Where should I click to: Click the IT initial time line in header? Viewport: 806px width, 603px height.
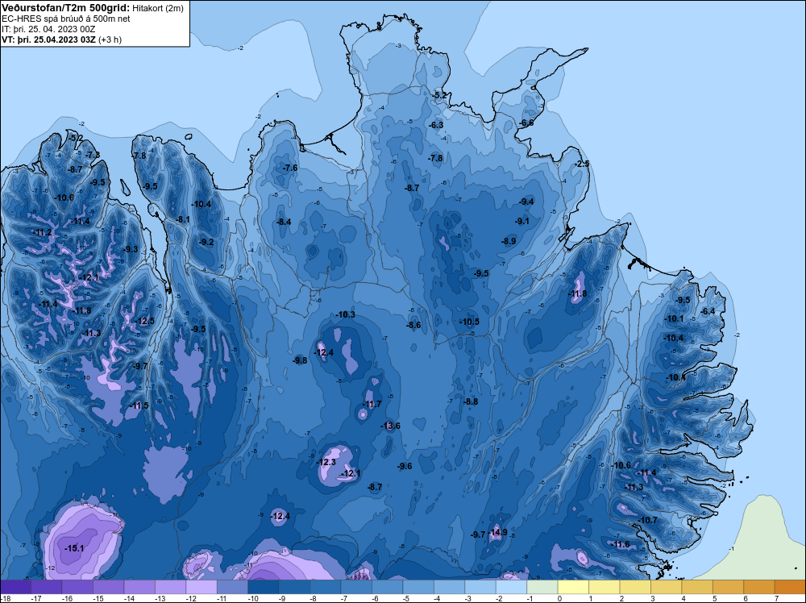tap(48, 29)
